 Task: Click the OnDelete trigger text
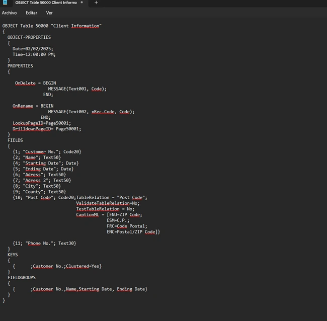pyautogui.click(x=25, y=83)
